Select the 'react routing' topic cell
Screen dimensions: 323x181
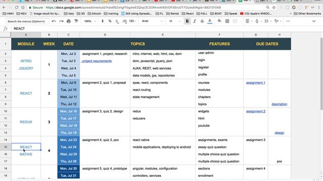pyautogui.click(x=163, y=89)
